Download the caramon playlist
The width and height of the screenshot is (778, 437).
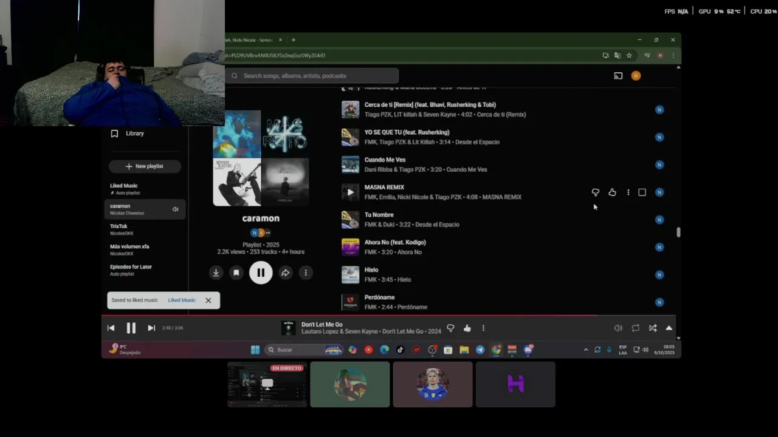point(216,273)
